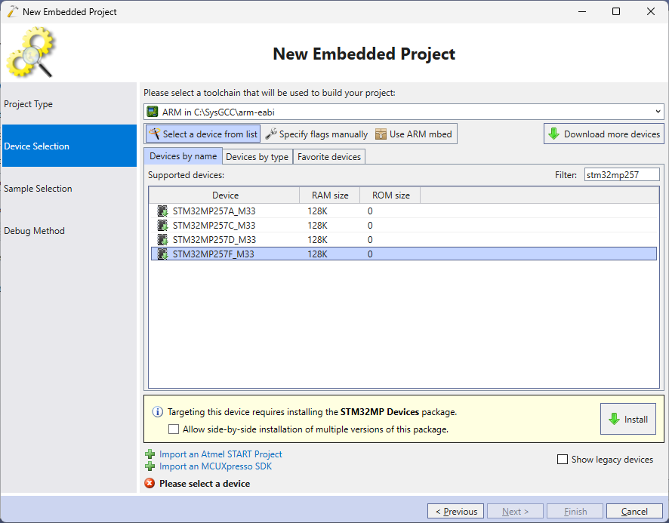Viewport: 669px width, 523px height.
Task: Open the Debug Method wizard step
Action: pyautogui.click(x=69, y=230)
